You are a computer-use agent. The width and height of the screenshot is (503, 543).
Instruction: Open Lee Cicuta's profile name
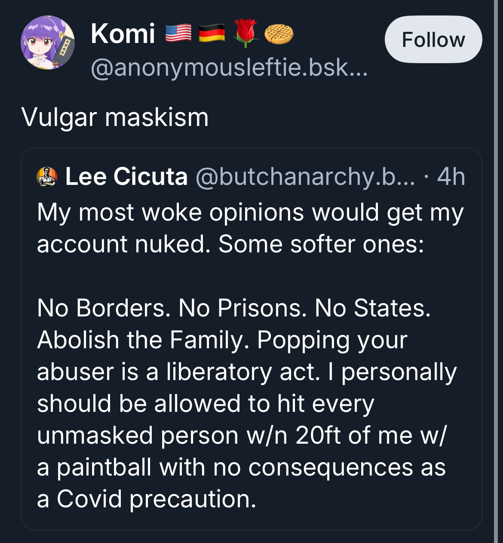pyautogui.click(x=126, y=177)
